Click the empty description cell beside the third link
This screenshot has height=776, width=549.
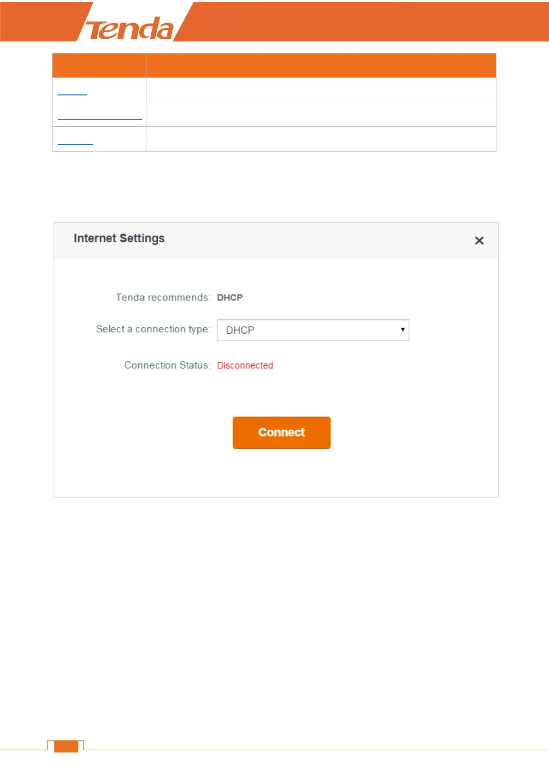tap(321, 139)
